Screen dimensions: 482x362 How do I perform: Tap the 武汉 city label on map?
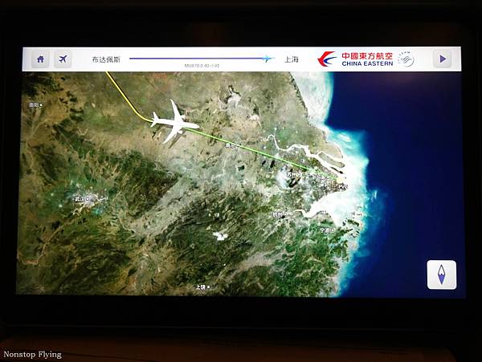pyautogui.click(x=81, y=199)
